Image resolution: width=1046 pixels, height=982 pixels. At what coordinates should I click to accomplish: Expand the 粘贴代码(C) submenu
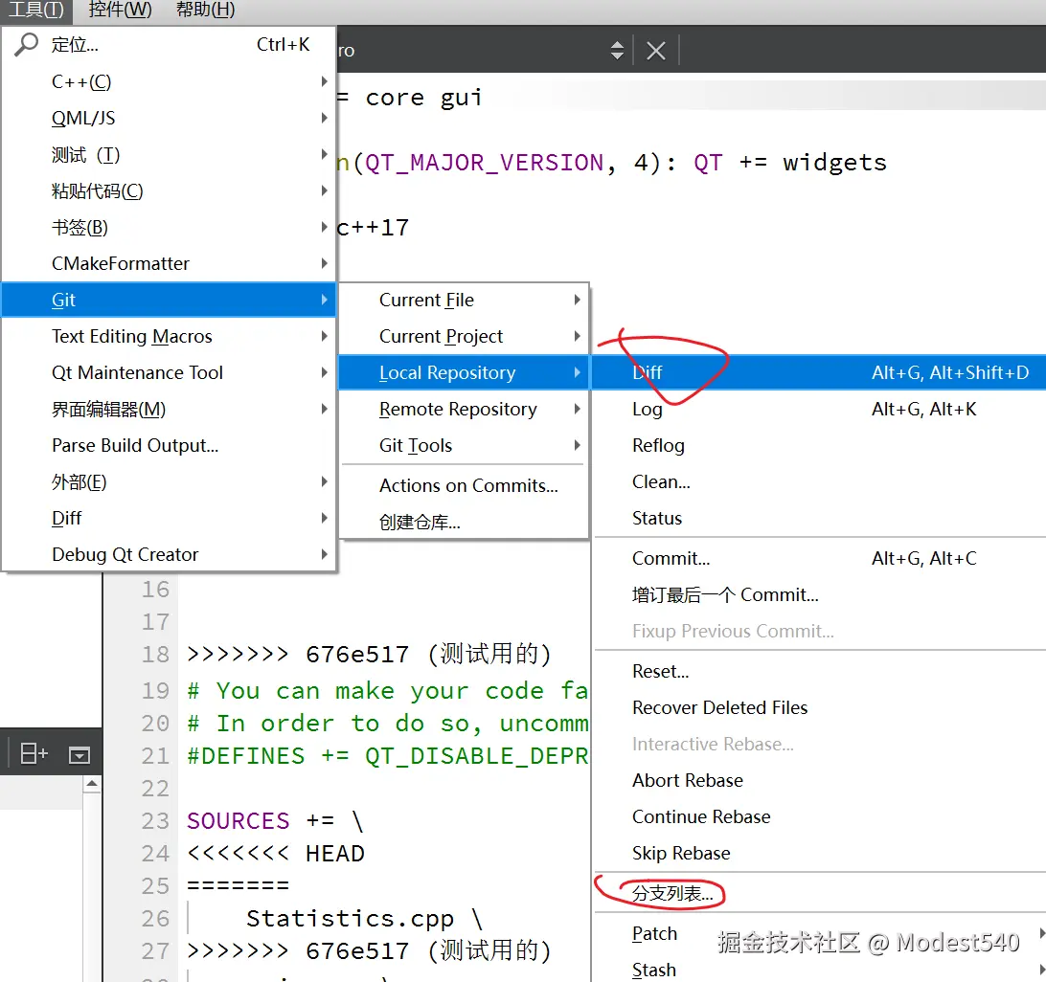[169, 190]
